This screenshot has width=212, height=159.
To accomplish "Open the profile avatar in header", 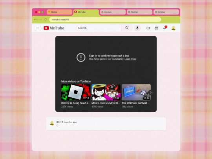I will tap(174, 28).
